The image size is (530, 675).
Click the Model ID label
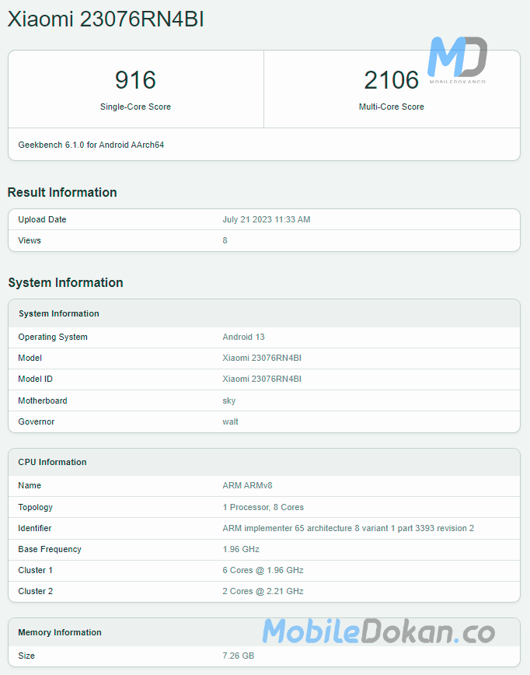pos(35,379)
